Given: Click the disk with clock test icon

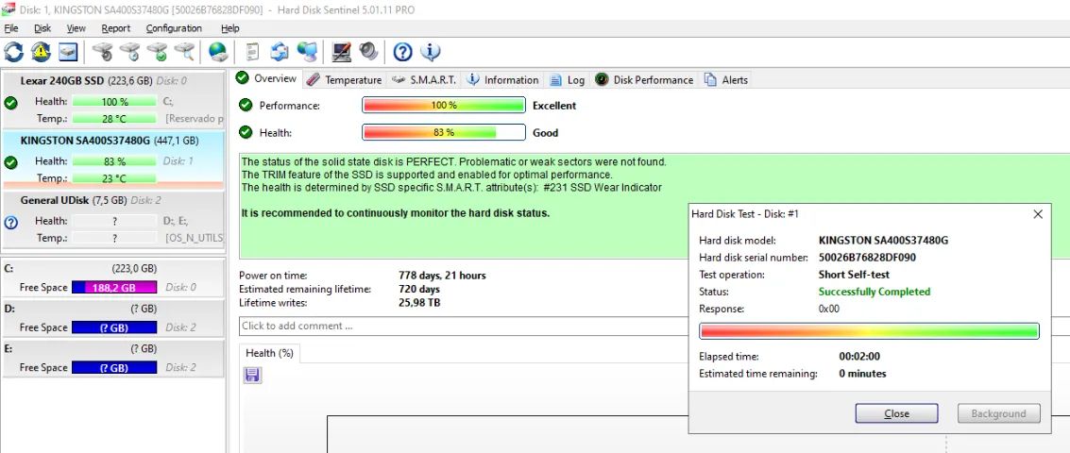Looking at the screenshot, I should (x=129, y=52).
